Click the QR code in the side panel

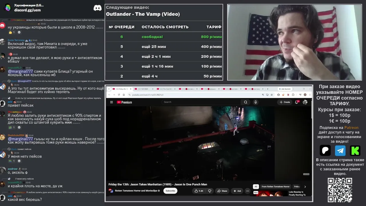340,190
